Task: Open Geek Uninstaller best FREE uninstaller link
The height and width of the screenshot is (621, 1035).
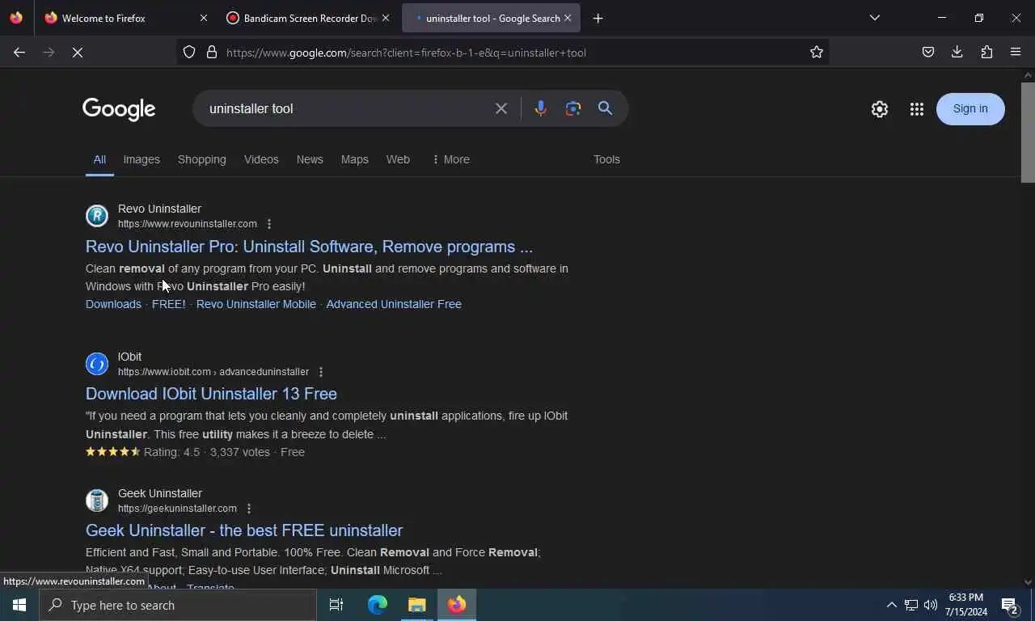Action: pos(244,530)
